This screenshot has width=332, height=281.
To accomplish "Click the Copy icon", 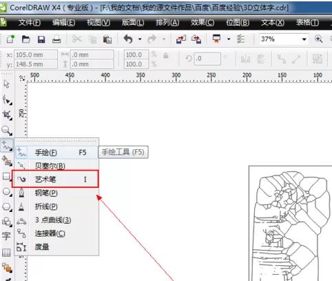I will pos(92,39).
